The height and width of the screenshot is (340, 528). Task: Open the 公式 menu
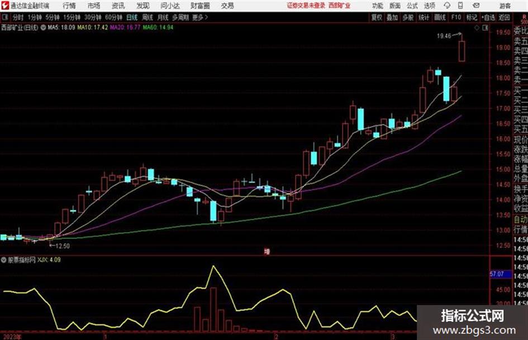412,6
